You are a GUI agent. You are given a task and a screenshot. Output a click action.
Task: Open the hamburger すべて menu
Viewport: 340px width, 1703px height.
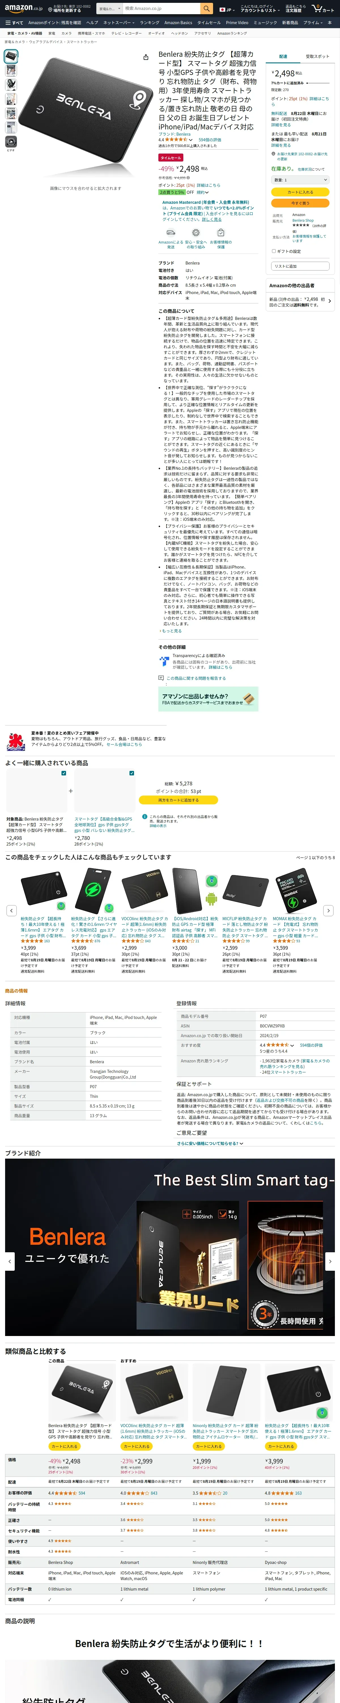coord(14,22)
